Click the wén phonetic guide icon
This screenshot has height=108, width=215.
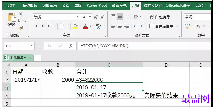pos(98,26)
